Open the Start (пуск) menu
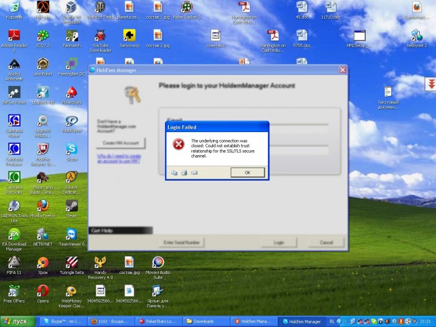This screenshot has width=436, height=327. pos(18,321)
